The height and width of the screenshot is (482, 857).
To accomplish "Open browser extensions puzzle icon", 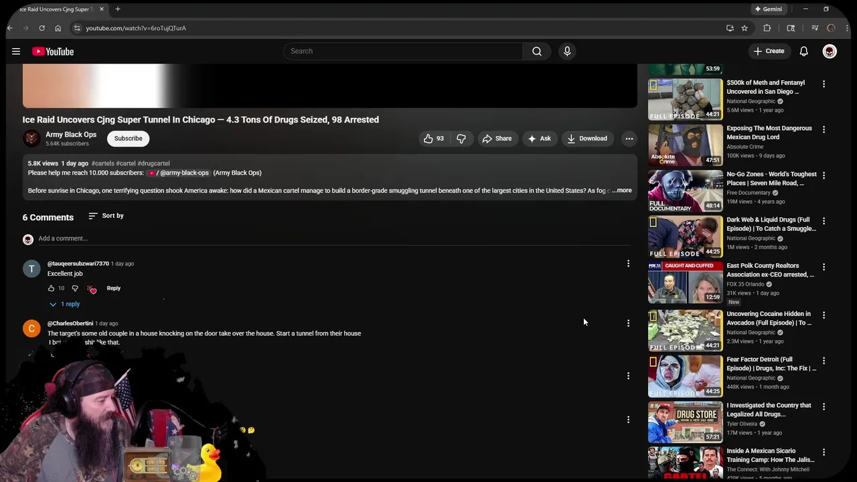I will tap(767, 28).
